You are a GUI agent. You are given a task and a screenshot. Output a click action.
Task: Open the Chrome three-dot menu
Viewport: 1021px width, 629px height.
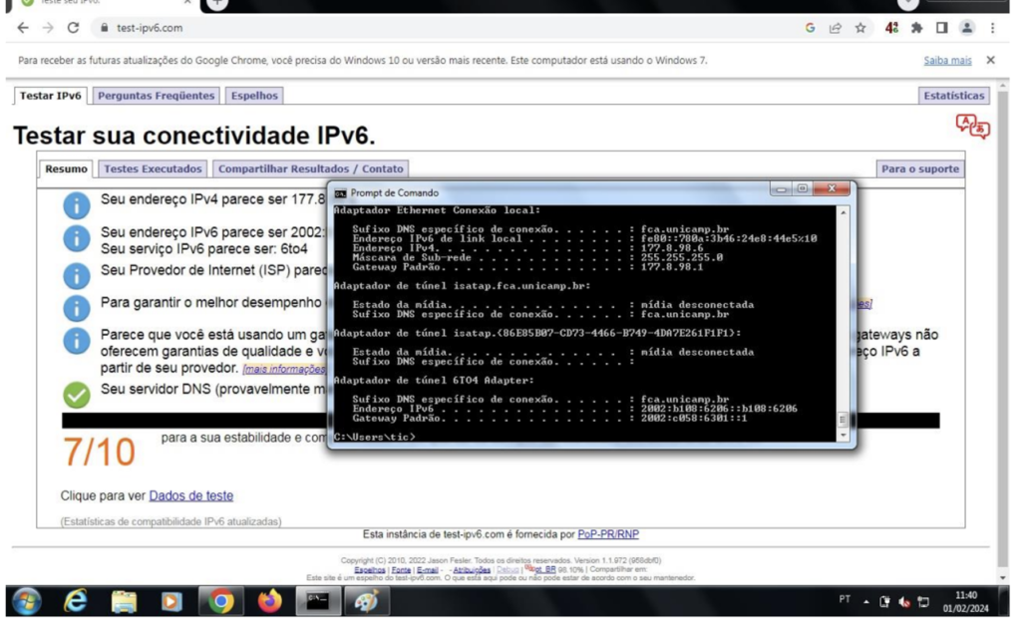[993, 28]
